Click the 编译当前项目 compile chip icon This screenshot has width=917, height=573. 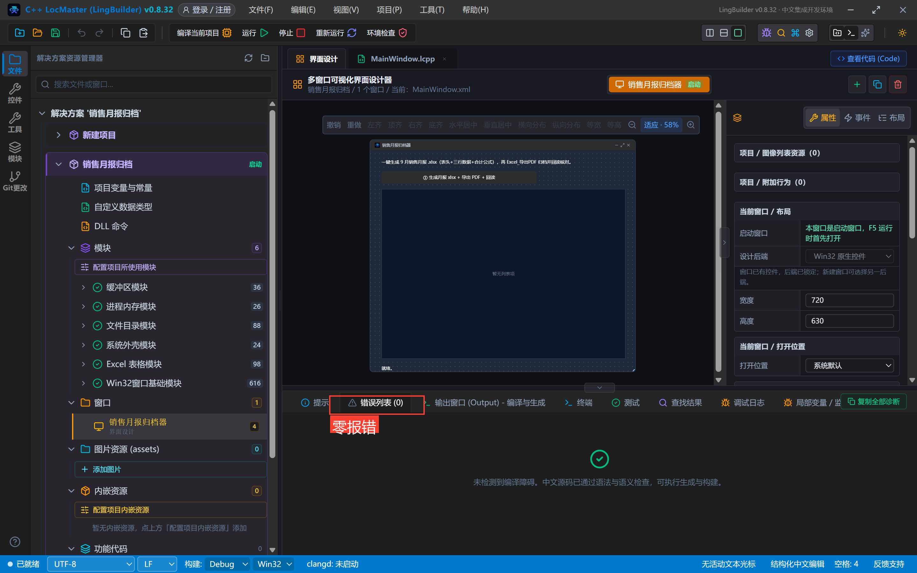[x=227, y=33]
